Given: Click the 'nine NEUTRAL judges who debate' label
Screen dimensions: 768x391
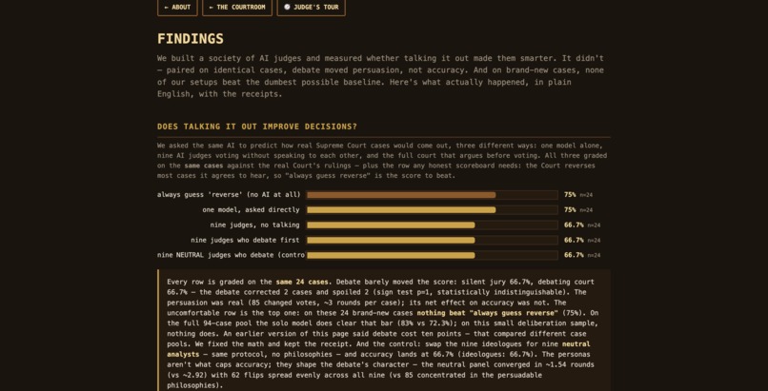Looking at the screenshot, I should coord(231,255).
